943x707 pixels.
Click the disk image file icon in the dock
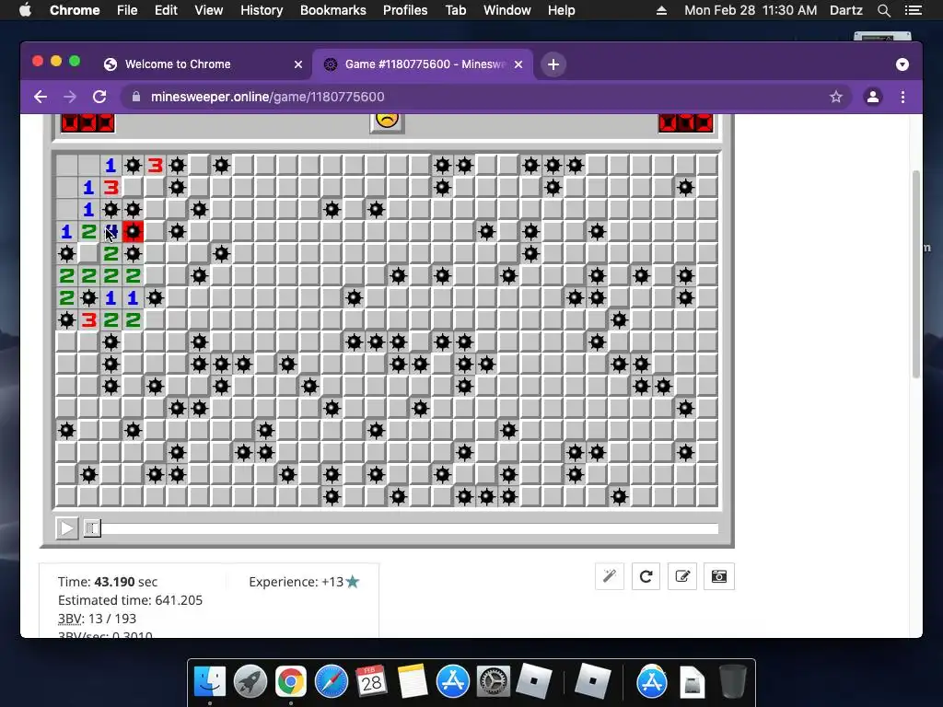[693, 683]
